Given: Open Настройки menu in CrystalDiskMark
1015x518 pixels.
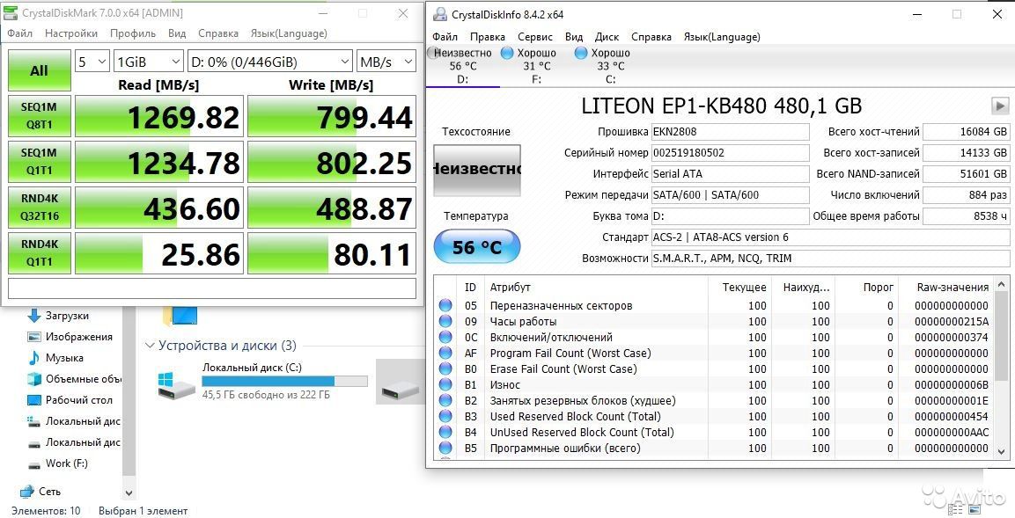Looking at the screenshot, I should pos(71,33).
